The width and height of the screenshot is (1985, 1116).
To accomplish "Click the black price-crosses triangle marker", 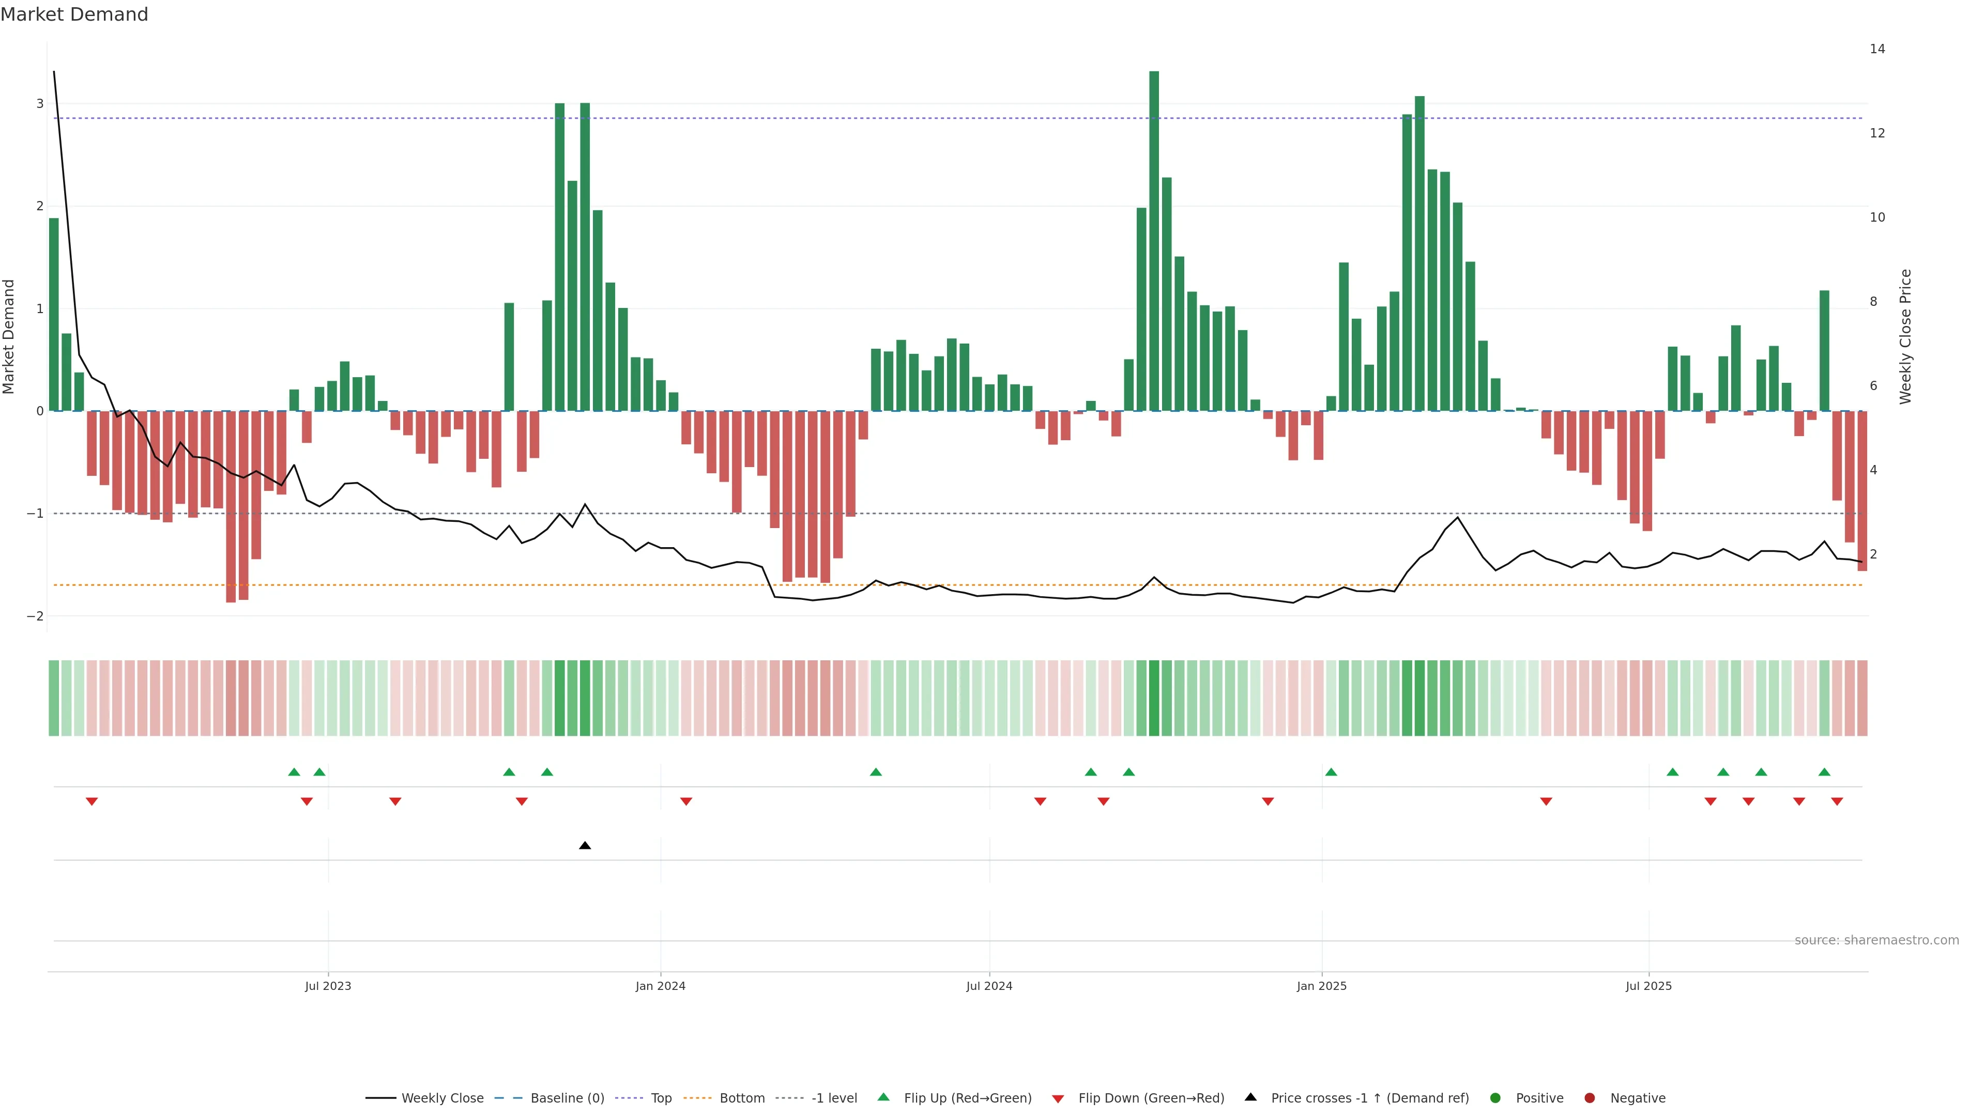I will [585, 846].
